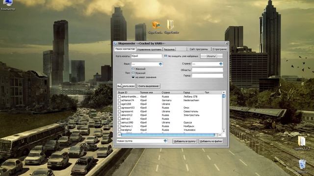Open the Компьютер desktop icon

coord(8,5)
